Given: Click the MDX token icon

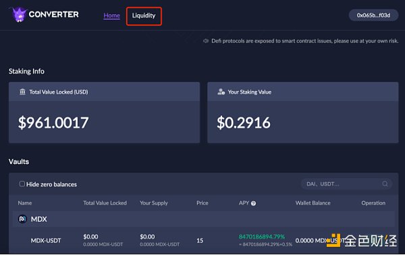Looking at the screenshot, I should [22, 219].
